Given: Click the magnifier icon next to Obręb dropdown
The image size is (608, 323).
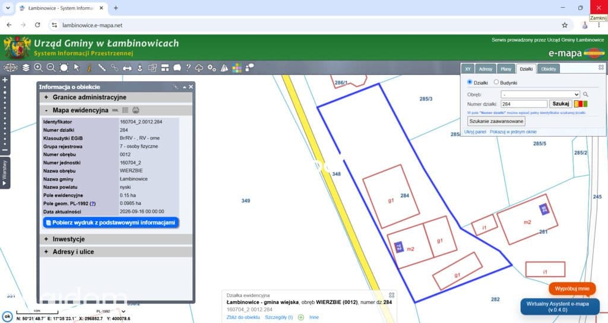Looking at the screenshot, I should point(585,94).
